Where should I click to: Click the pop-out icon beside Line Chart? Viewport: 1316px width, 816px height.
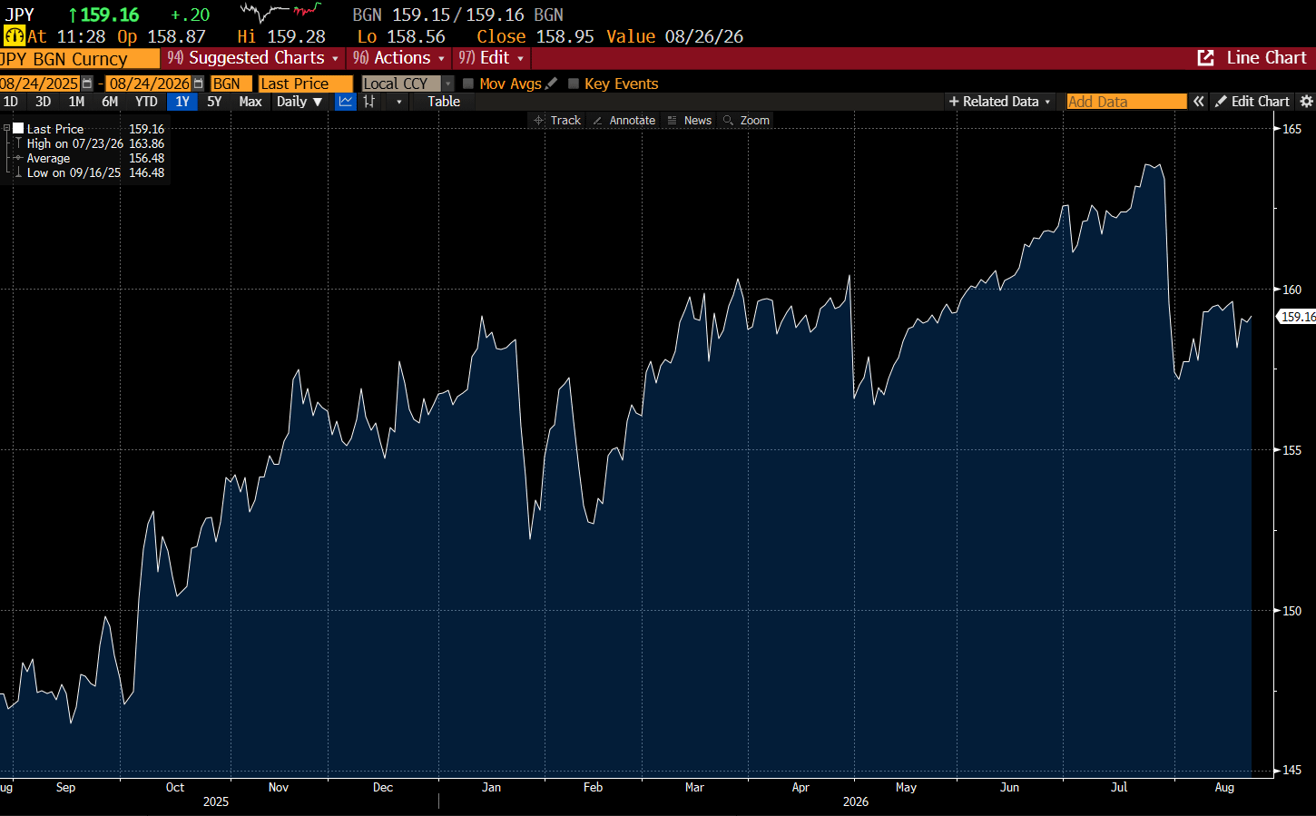click(1205, 58)
